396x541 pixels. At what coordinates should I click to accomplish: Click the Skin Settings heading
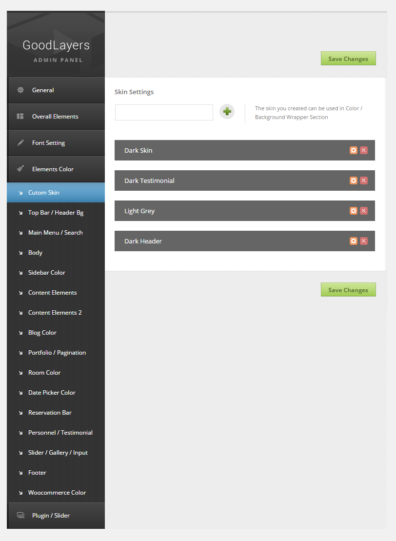click(134, 92)
